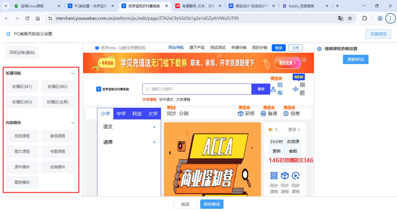
Task: Click the 保存修改 button
Action: click(212, 204)
